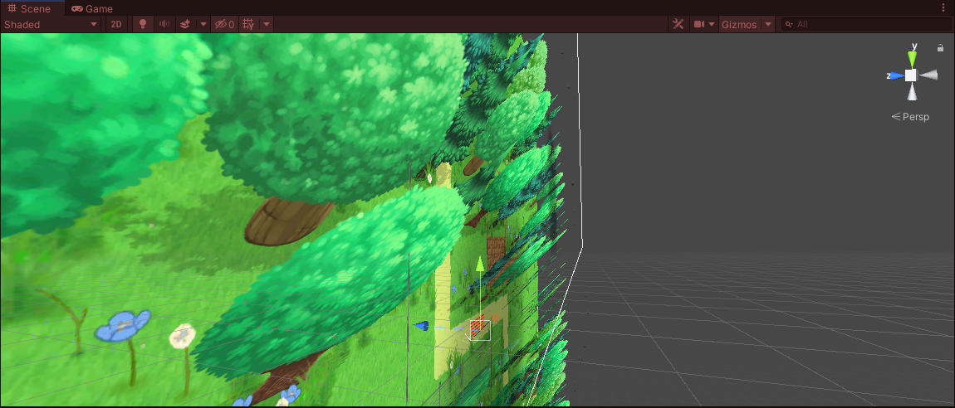
Task: Toggle orientation gizmo lock icon
Action: point(940,47)
